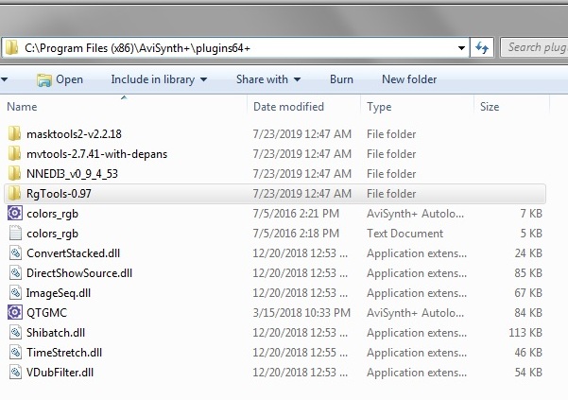The image size is (568, 400).
Task: Click the QTGMC AviSynth script icon
Action: (15, 312)
